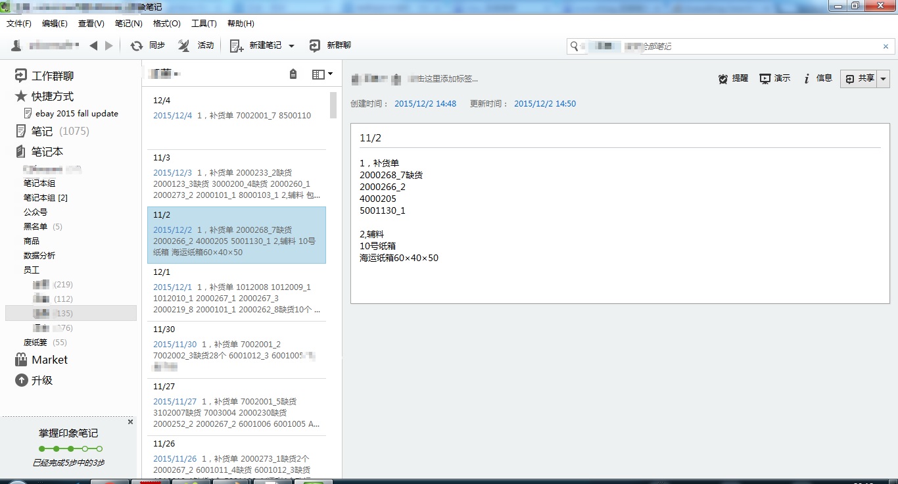This screenshot has height=484, width=898.
Task: Click in the search notes field
Action: 723,47
